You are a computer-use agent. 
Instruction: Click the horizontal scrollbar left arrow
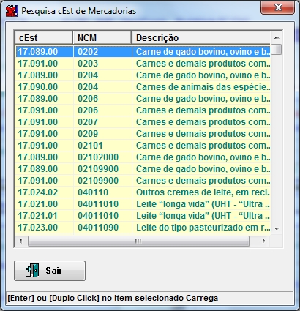coord(20,241)
